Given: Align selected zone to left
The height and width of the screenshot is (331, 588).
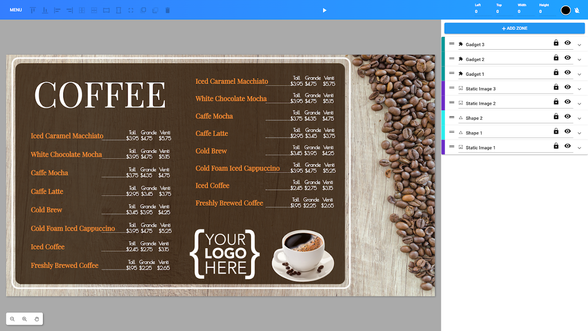Looking at the screenshot, I should tap(57, 10).
